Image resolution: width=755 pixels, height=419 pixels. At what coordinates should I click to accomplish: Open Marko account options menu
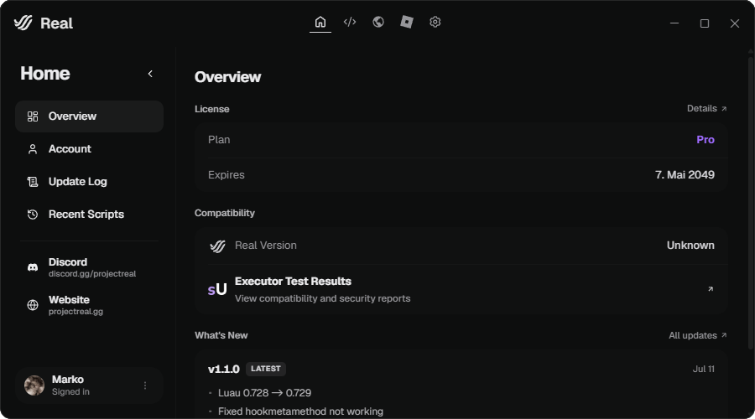(145, 385)
